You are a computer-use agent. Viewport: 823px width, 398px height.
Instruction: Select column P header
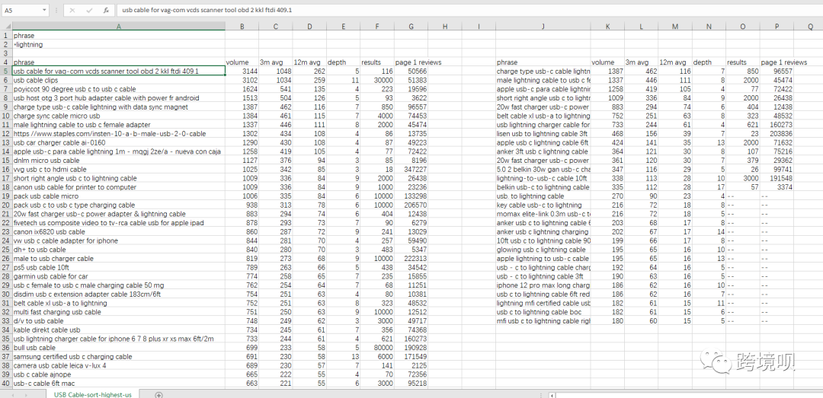click(777, 26)
